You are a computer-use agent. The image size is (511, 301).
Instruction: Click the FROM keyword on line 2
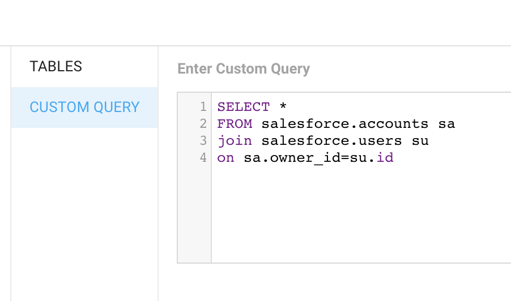(x=235, y=124)
